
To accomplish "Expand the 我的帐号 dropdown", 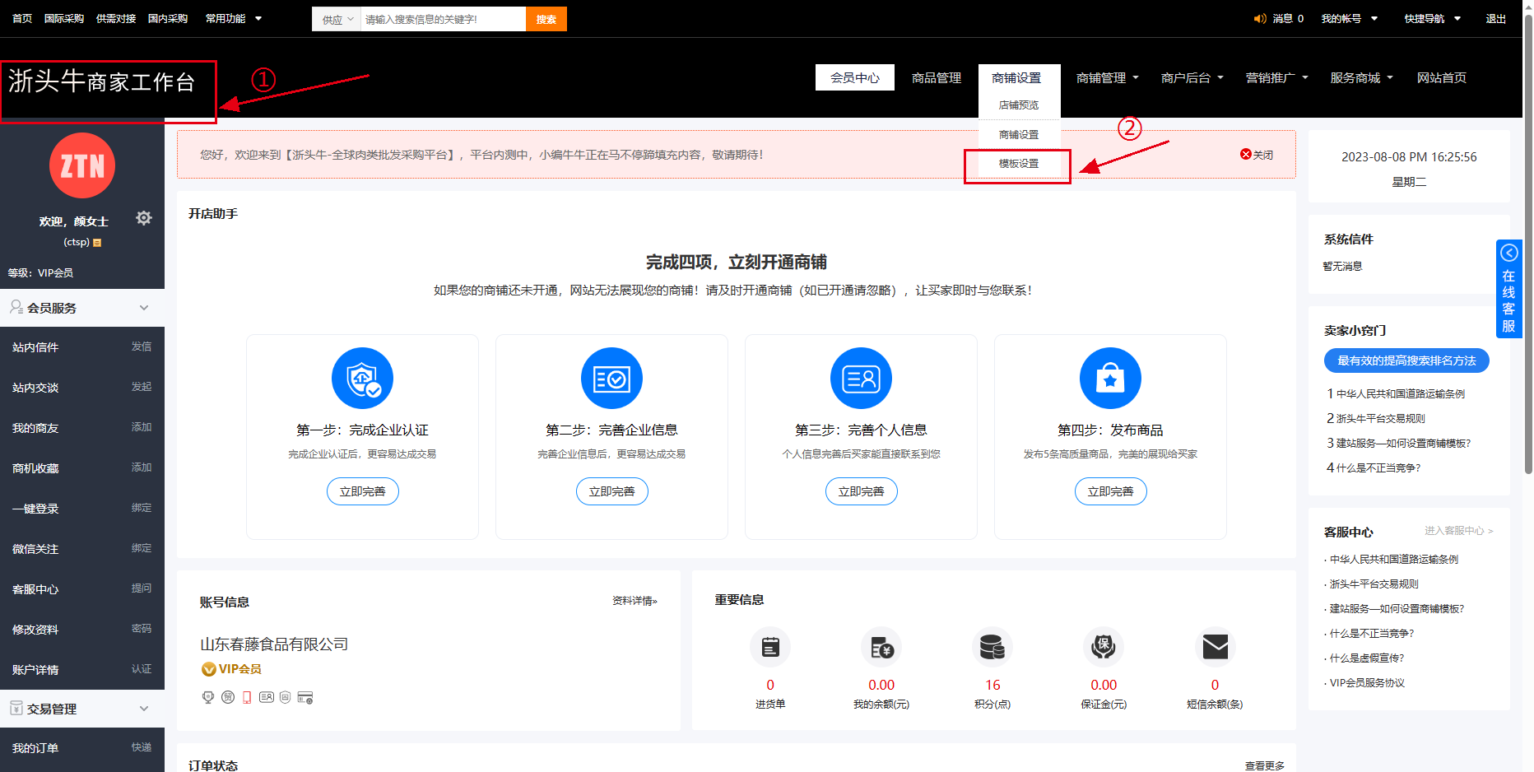I will pyautogui.click(x=1350, y=18).
